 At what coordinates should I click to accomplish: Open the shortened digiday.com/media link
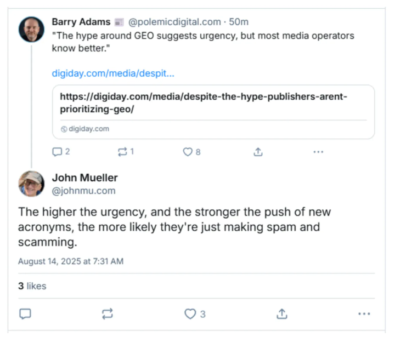coord(113,73)
